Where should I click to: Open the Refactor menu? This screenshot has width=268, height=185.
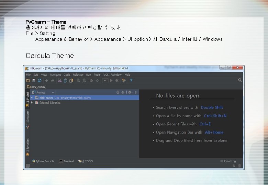[x=78, y=75]
